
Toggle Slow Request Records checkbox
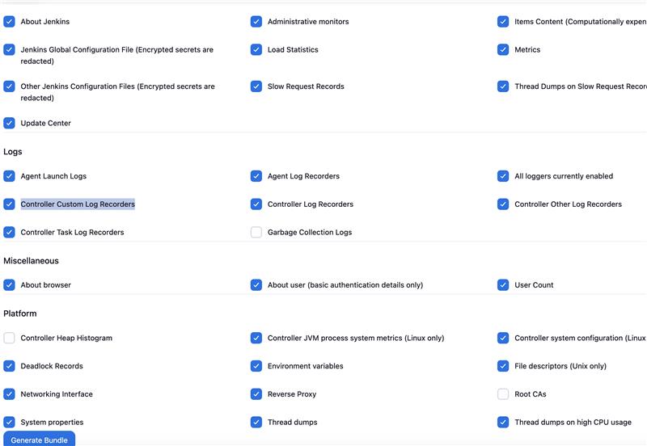coord(256,86)
